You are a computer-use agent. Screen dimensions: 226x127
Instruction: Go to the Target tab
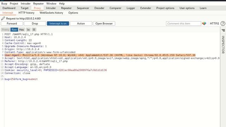point(24,8)
